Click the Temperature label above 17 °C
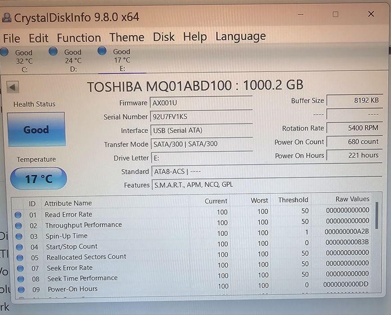The image size is (391, 315). tap(36, 159)
